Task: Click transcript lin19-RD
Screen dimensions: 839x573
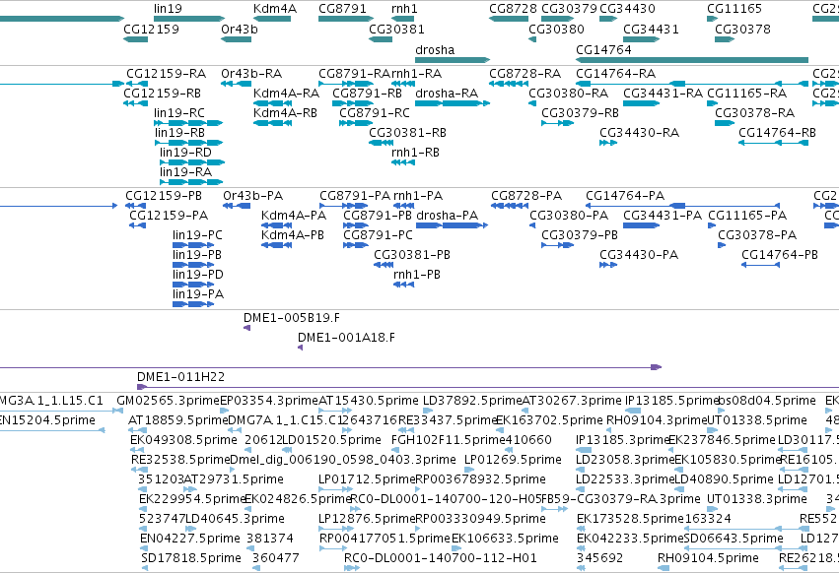Action: [192, 162]
